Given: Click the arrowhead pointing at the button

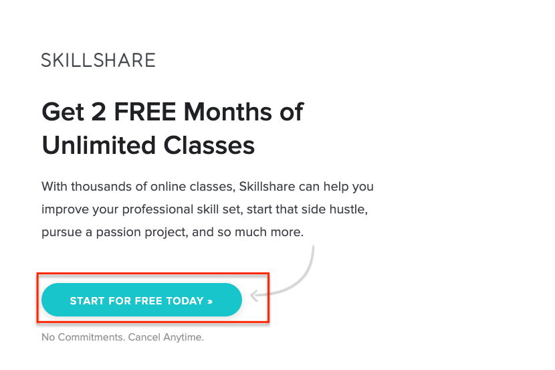Looking at the screenshot, I should pyautogui.click(x=255, y=295).
